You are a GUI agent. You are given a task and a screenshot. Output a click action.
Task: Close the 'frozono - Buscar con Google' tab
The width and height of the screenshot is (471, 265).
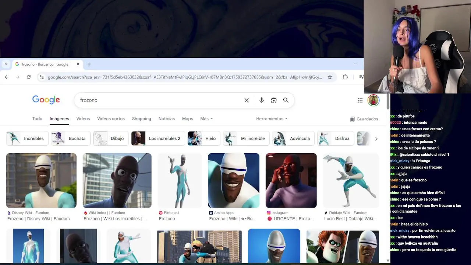point(78,64)
